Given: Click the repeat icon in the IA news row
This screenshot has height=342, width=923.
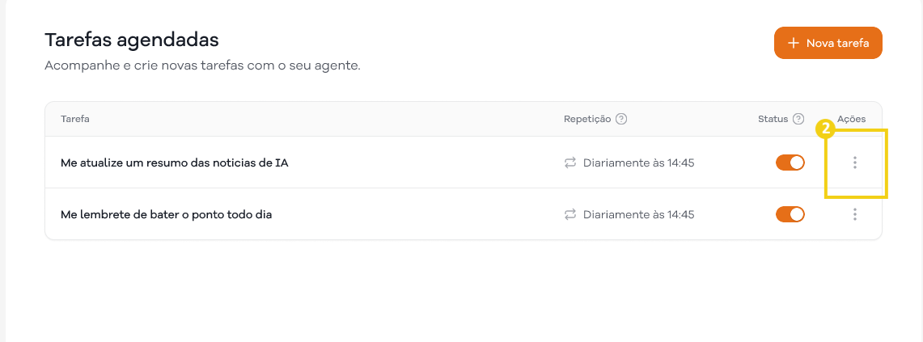Looking at the screenshot, I should 570,163.
